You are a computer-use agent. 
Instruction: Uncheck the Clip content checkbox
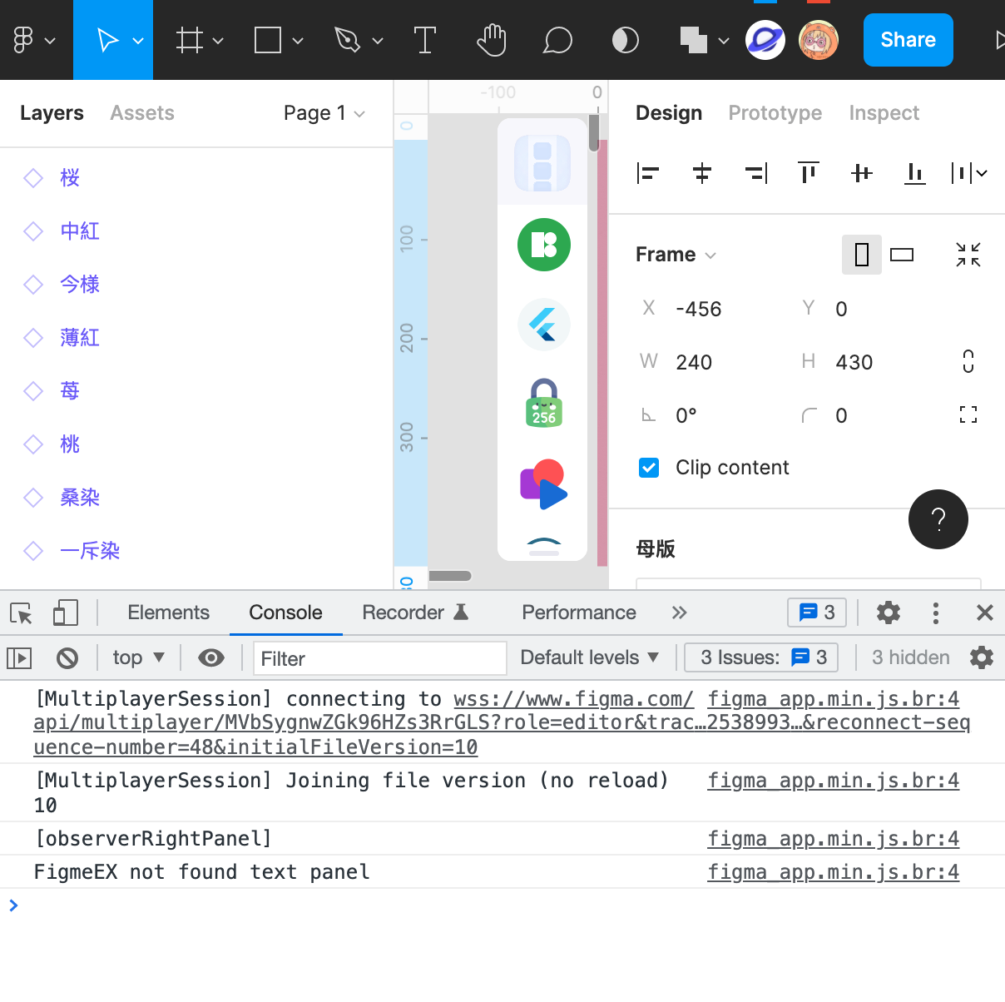[x=649, y=468]
